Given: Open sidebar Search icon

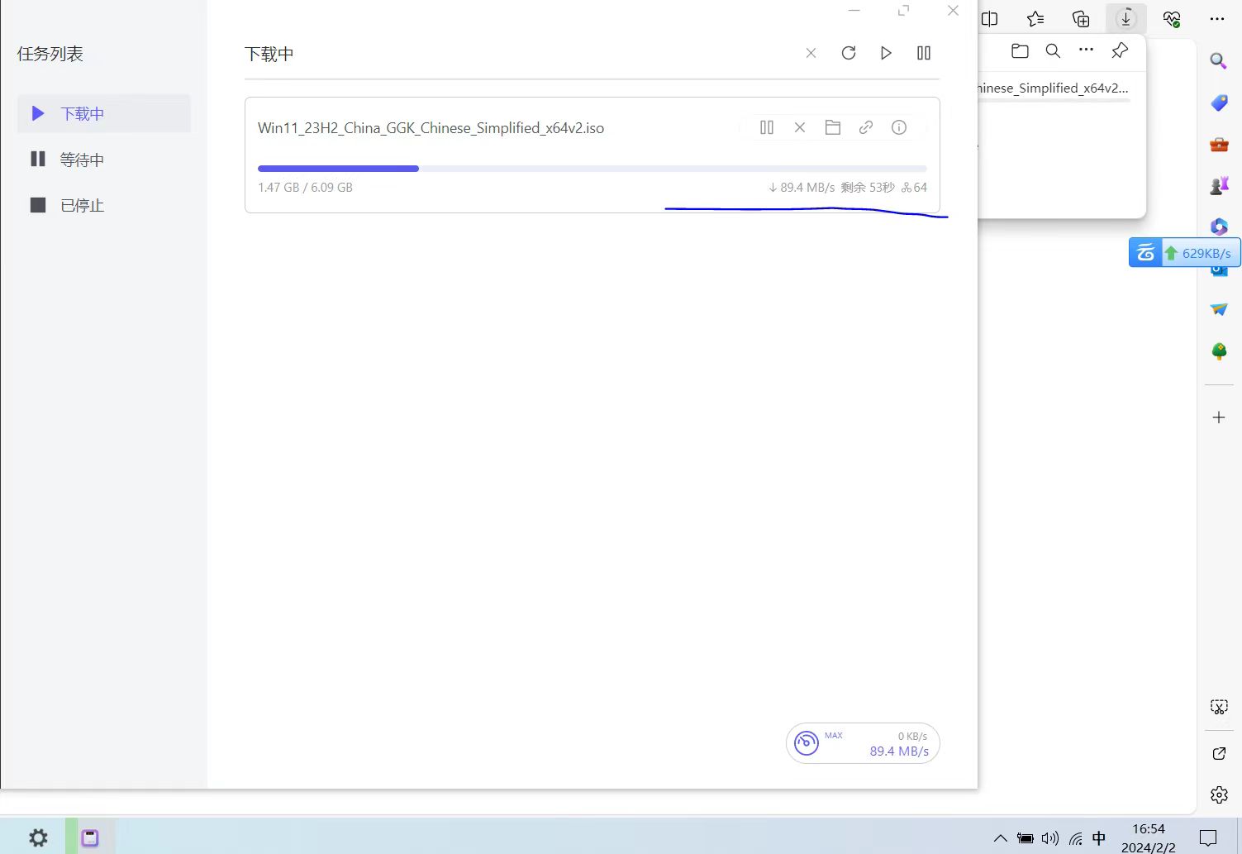Looking at the screenshot, I should pyautogui.click(x=1219, y=61).
